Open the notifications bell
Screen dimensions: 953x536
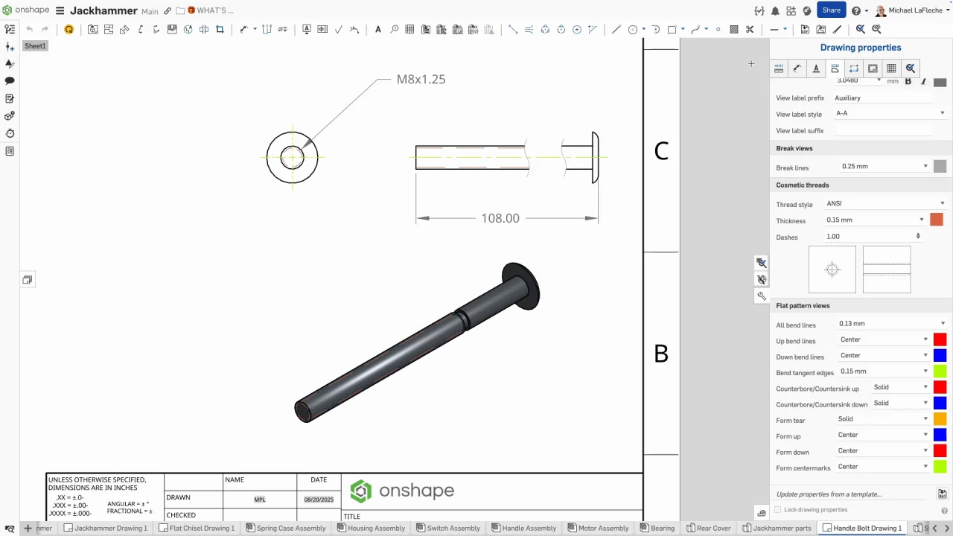tap(775, 11)
